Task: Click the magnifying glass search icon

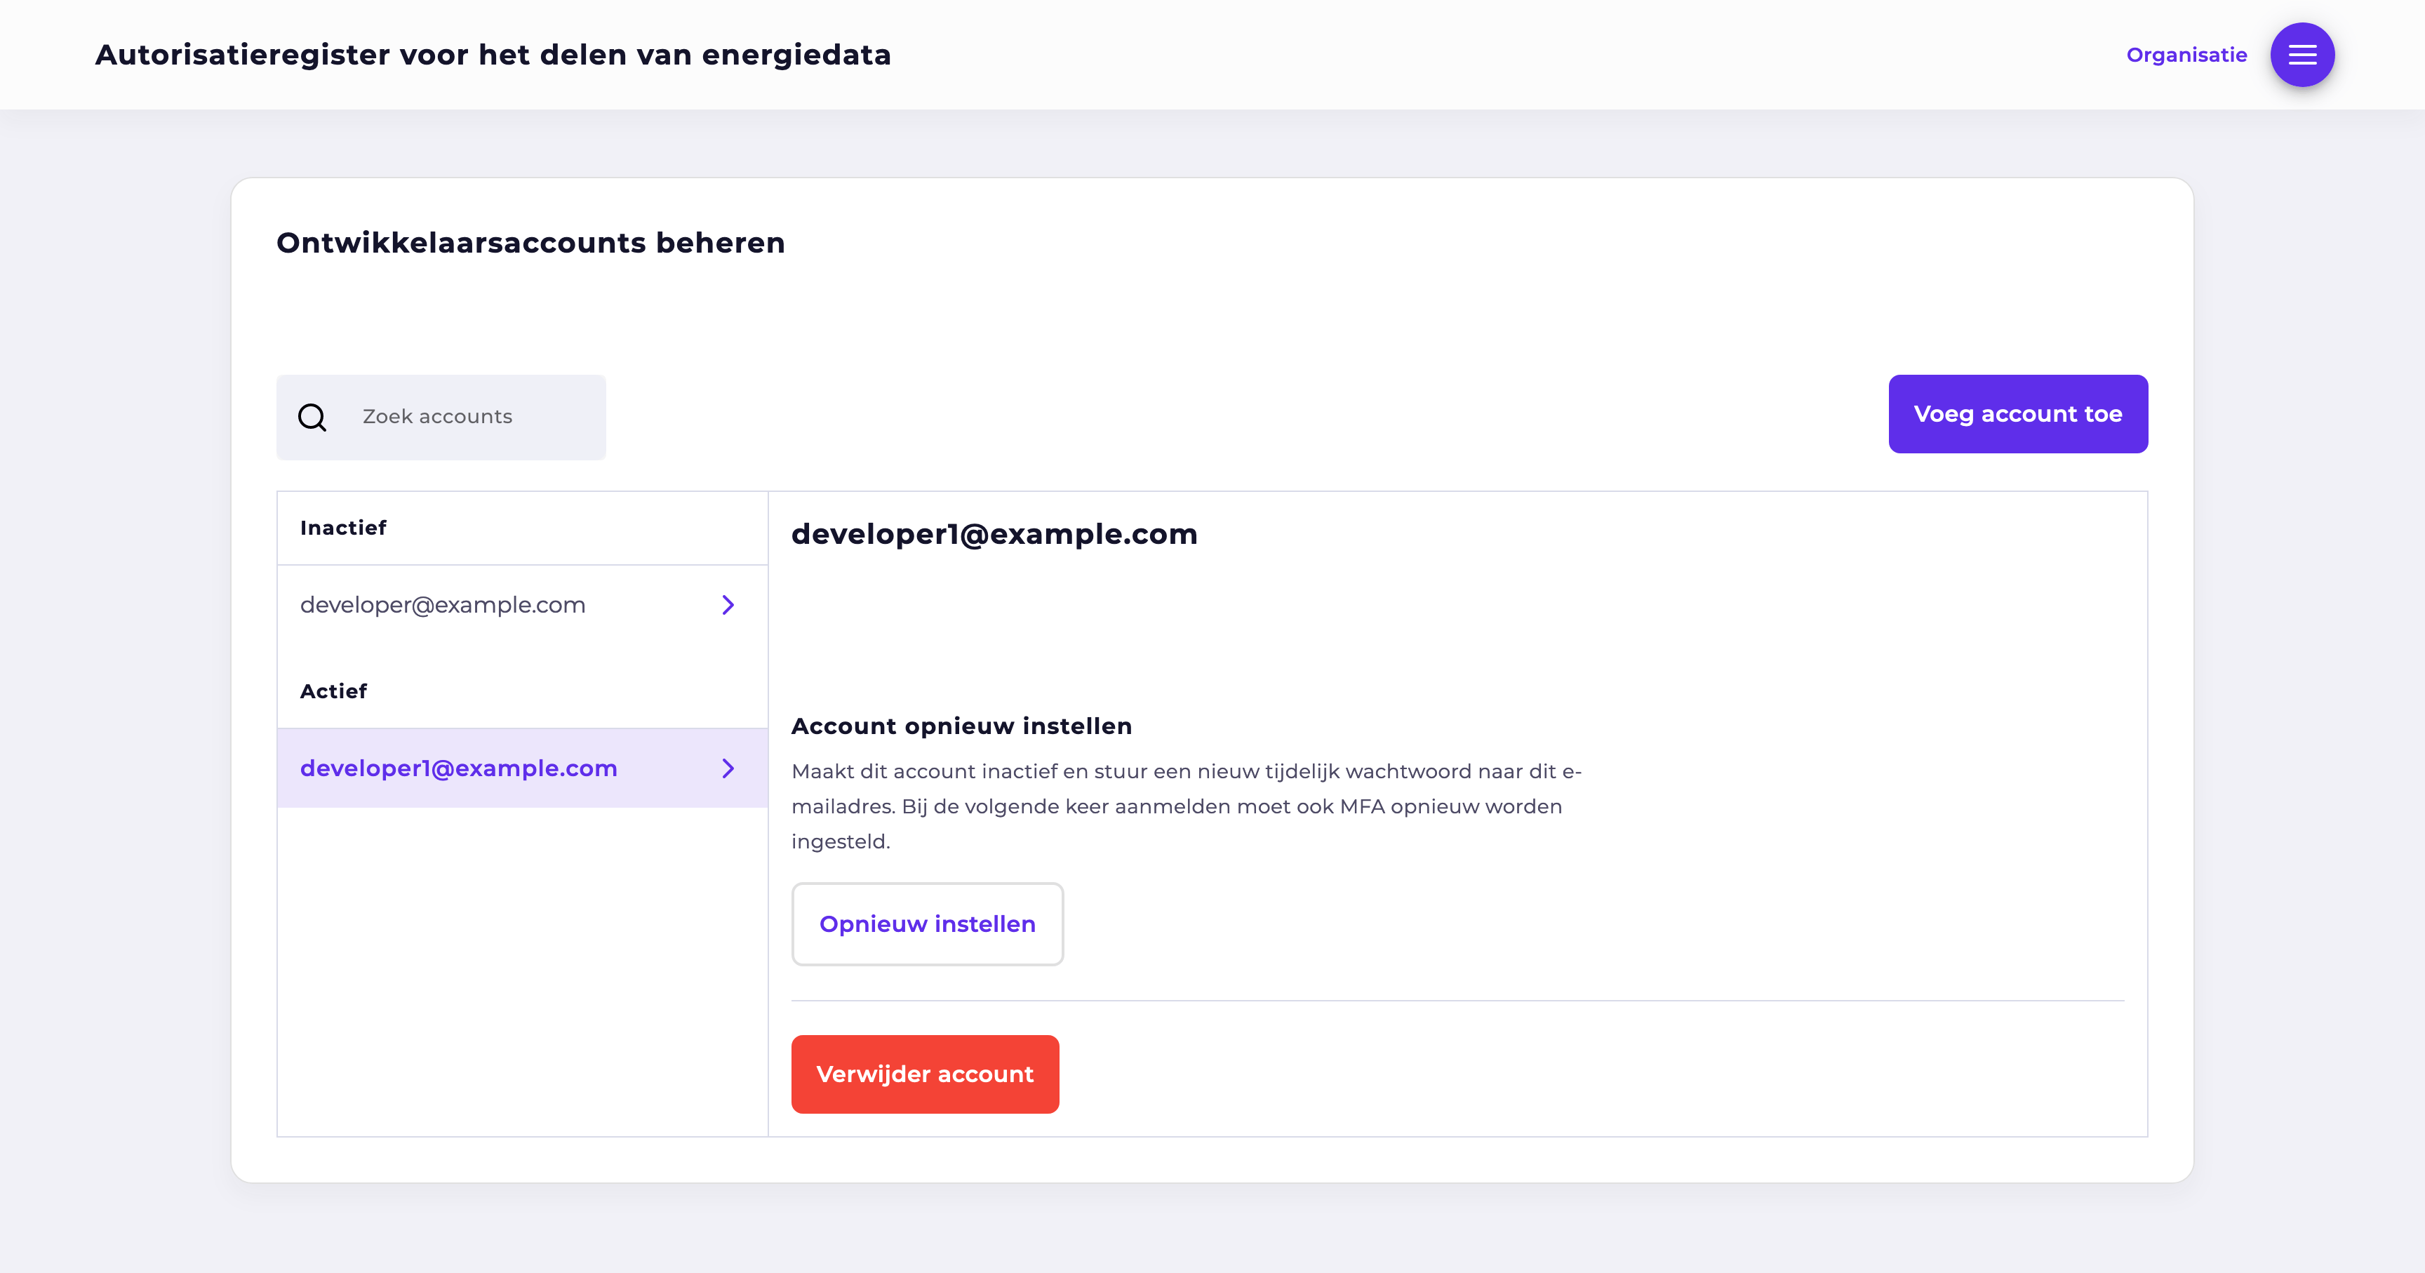Action: (x=312, y=417)
